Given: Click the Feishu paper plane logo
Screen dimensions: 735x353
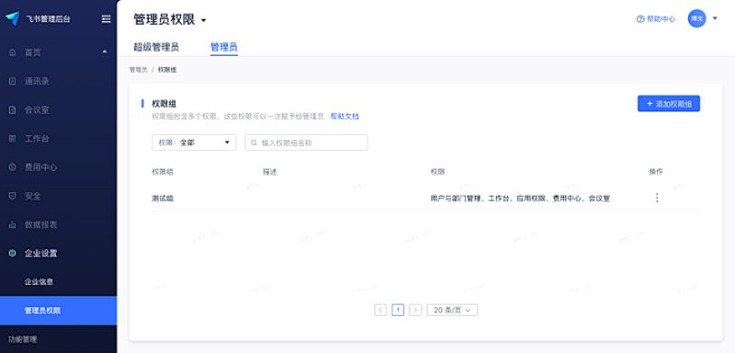Looking at the screenshot, I should [13, 18].
